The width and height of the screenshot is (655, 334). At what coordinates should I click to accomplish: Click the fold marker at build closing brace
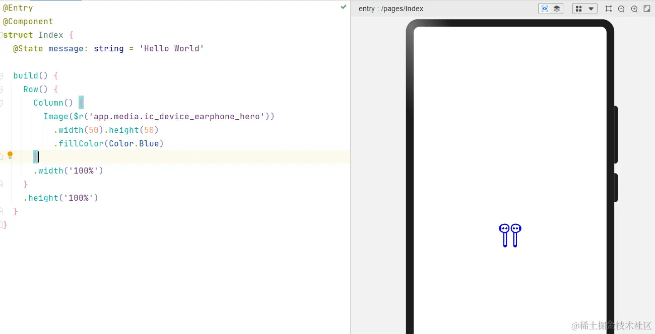point(1,211)
